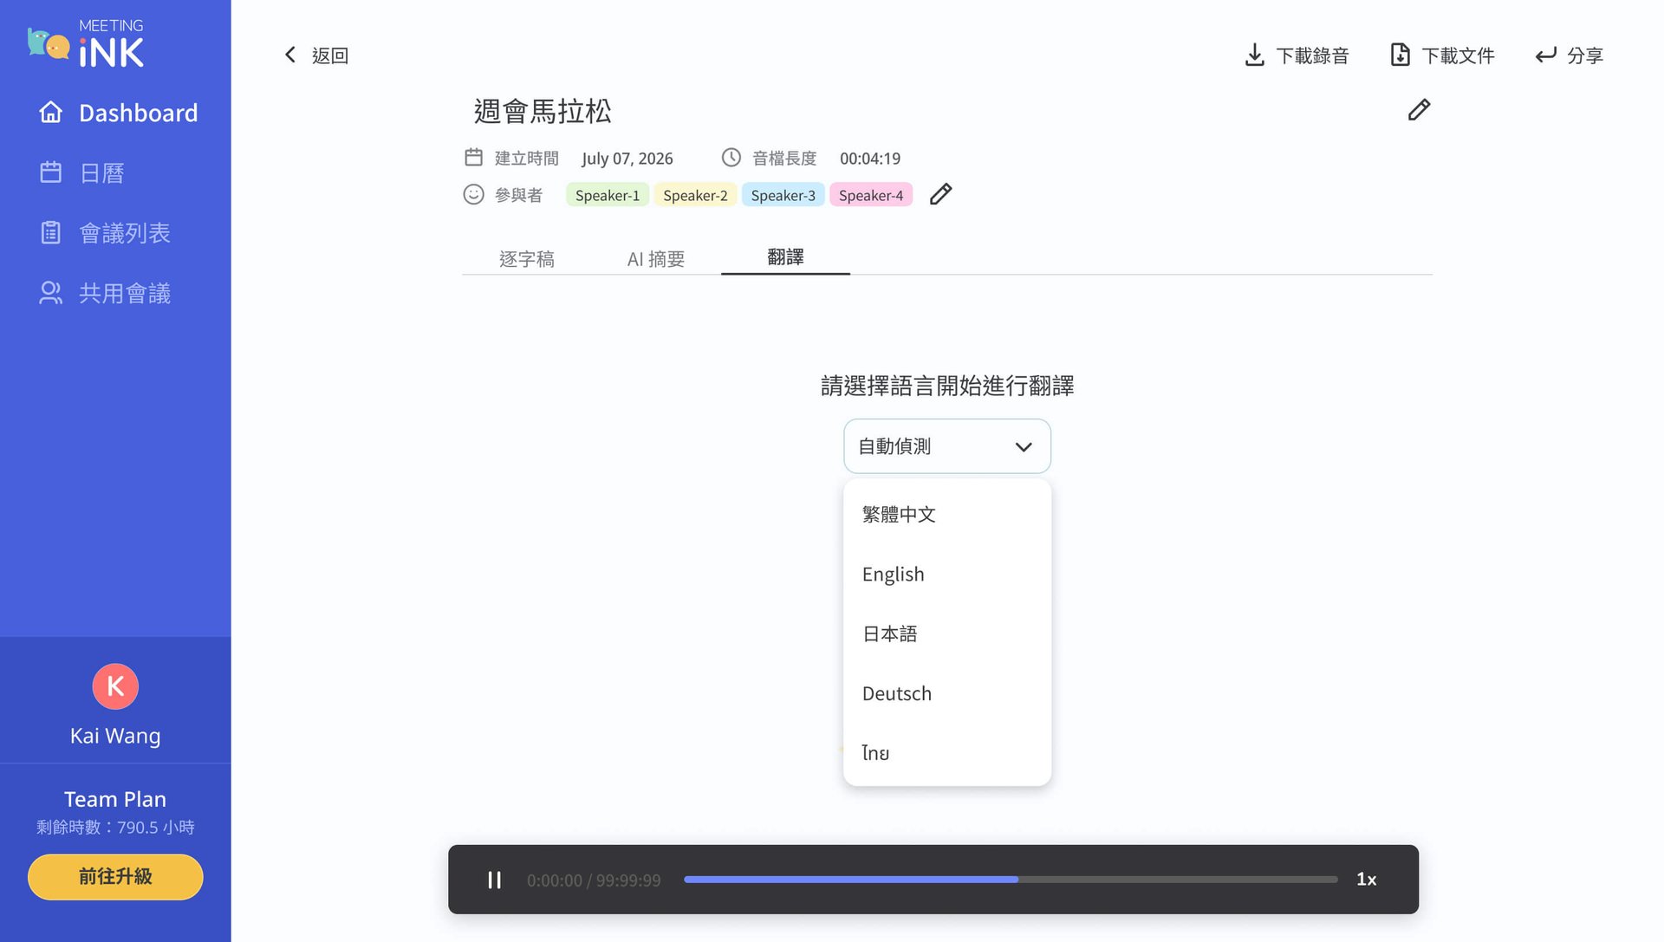Switch to the 逐字稿 tab
1664x942 pixels.
(526, 258)
